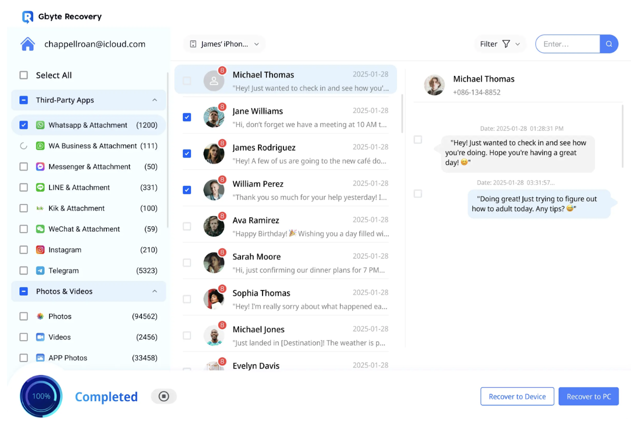Click the Recover to PC button
633x426 pixels.
tap(588, 396)
